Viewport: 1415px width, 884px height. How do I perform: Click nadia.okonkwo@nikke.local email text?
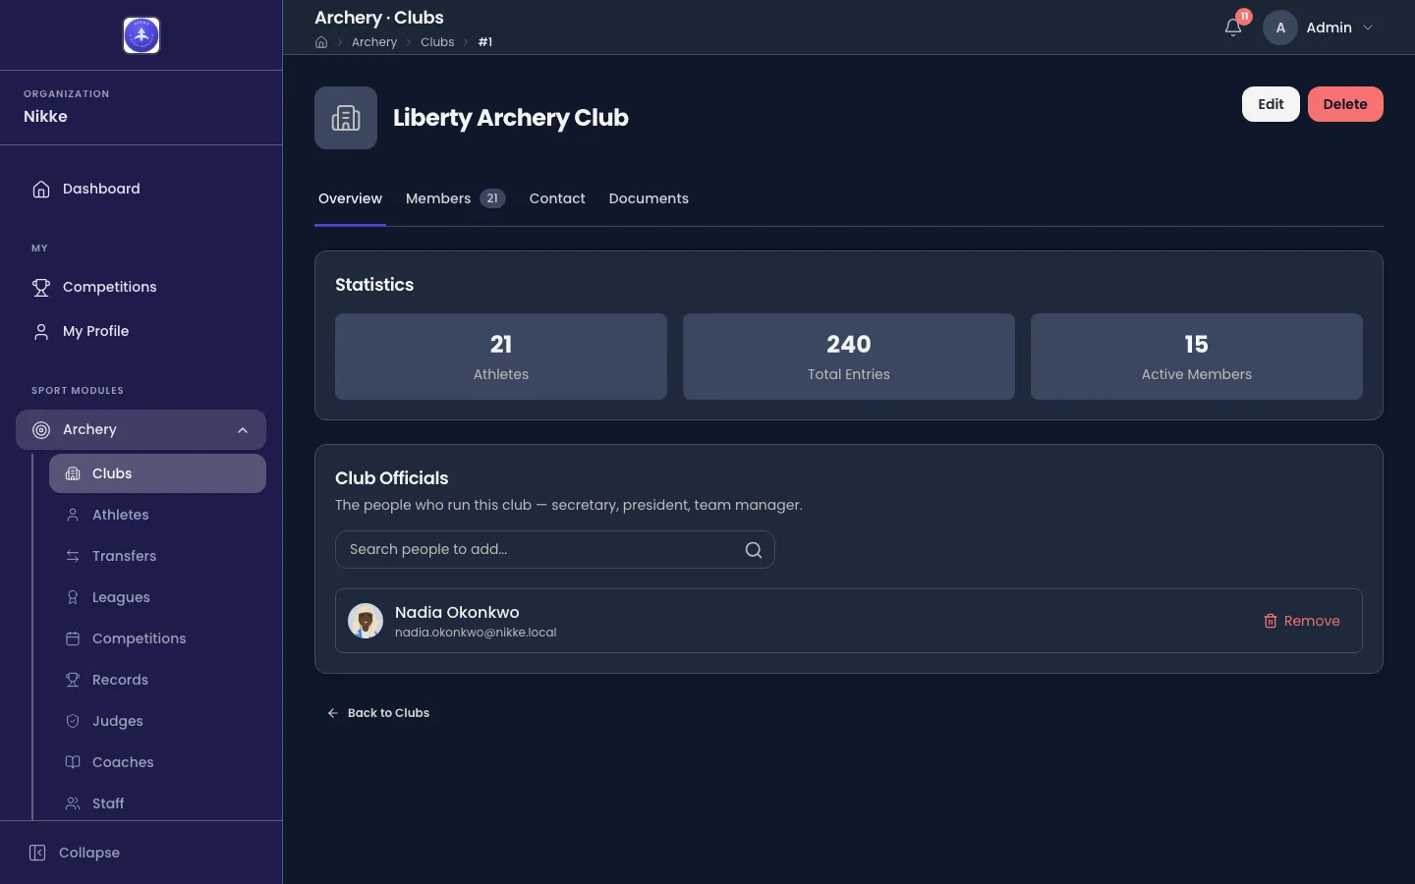tap(476, 633)
